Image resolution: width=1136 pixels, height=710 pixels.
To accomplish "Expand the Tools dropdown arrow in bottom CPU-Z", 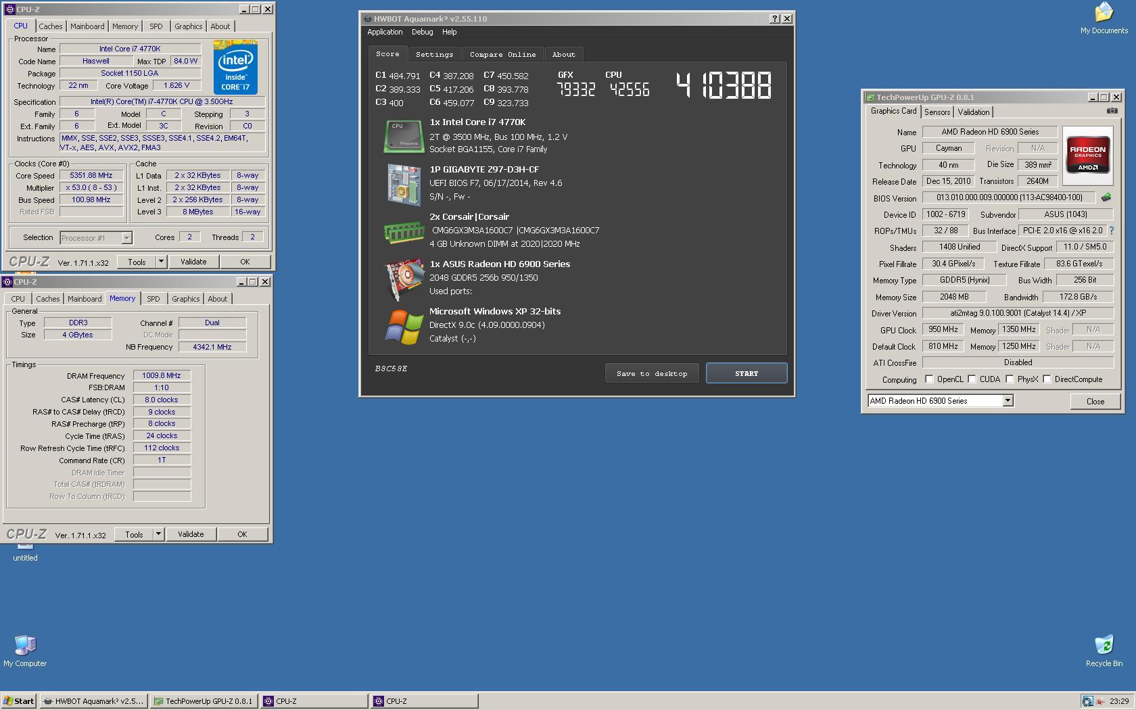I will click(158, 534).
